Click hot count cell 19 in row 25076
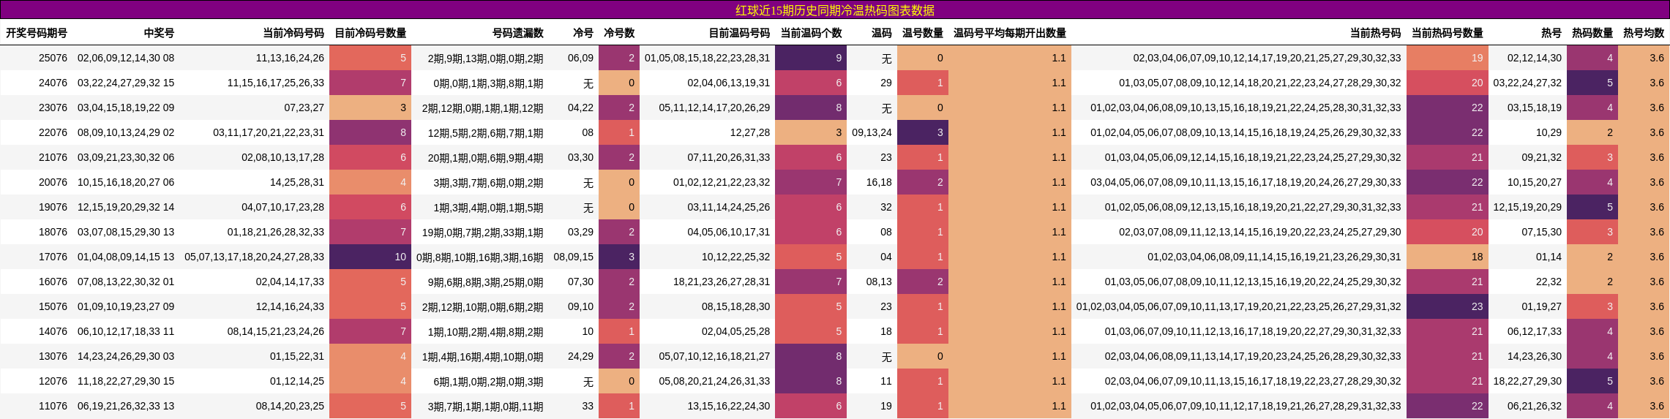 [x=1448, y=58]
